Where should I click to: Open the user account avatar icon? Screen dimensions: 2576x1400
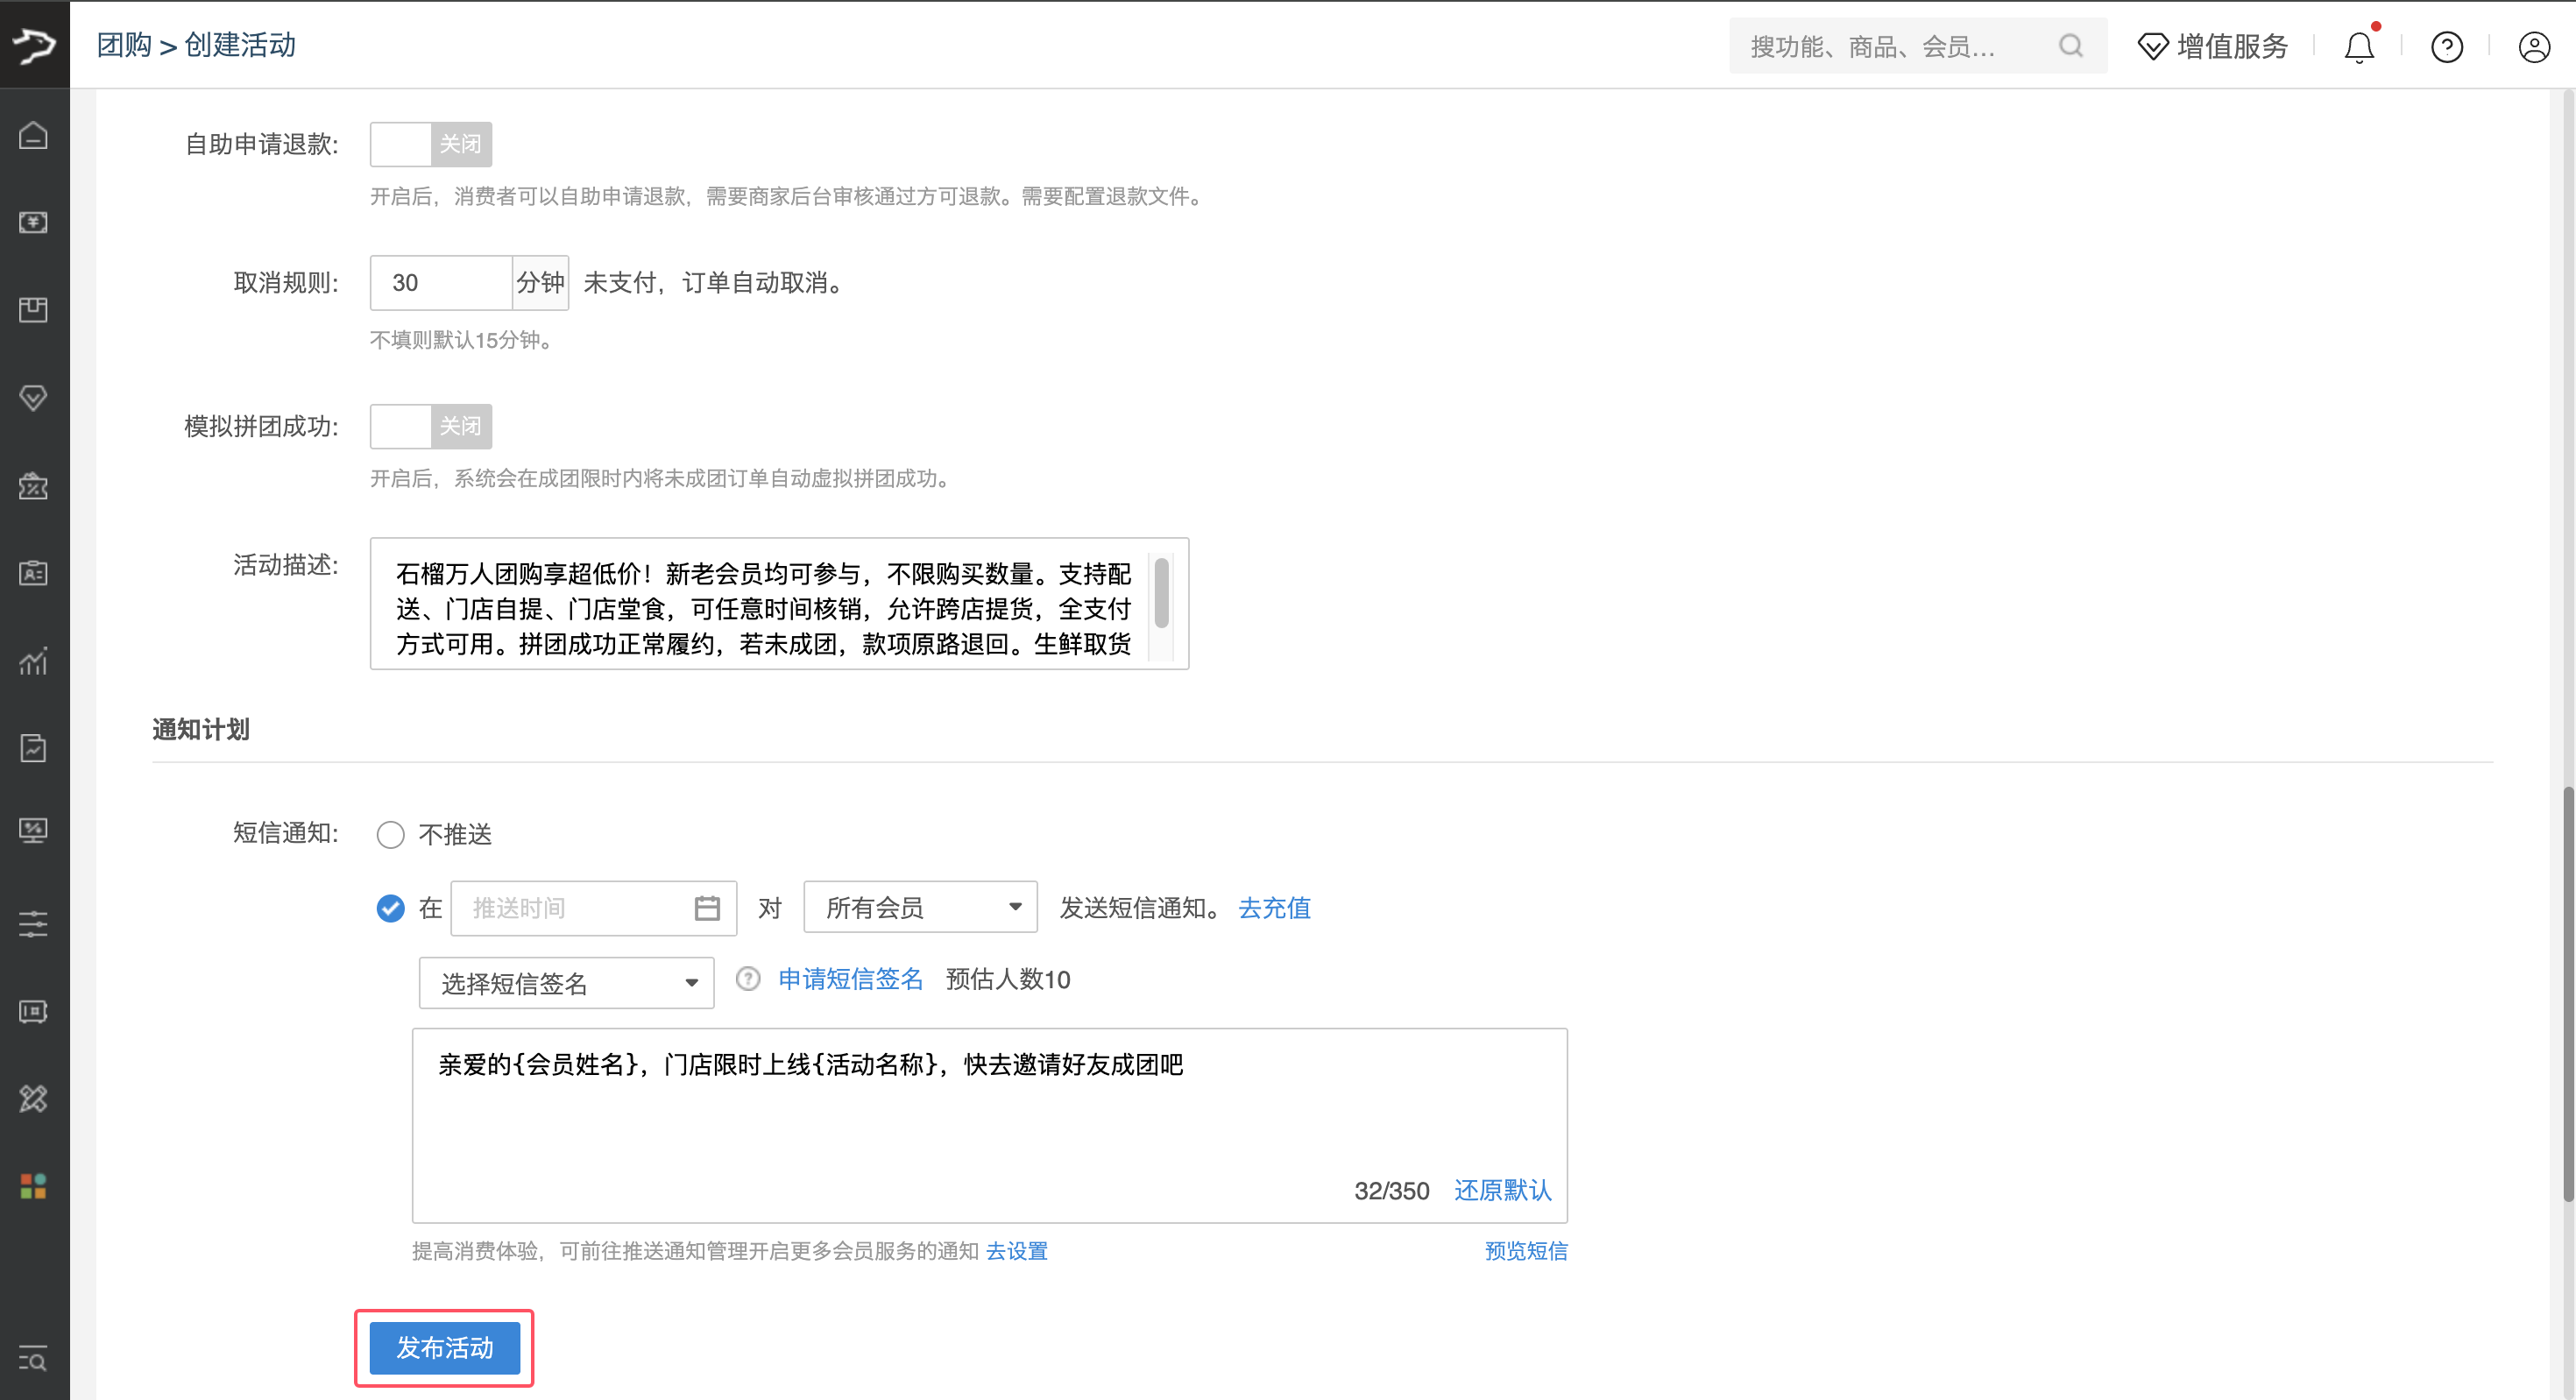[2534, 47]
